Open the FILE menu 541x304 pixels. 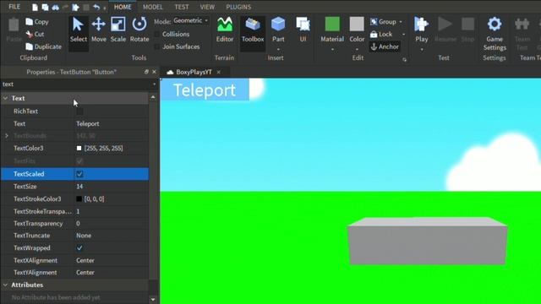click(14, 7)
